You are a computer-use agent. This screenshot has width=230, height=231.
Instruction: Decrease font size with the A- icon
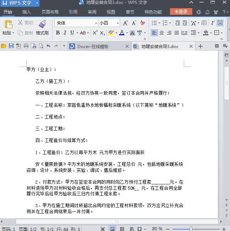pos(134,23)
